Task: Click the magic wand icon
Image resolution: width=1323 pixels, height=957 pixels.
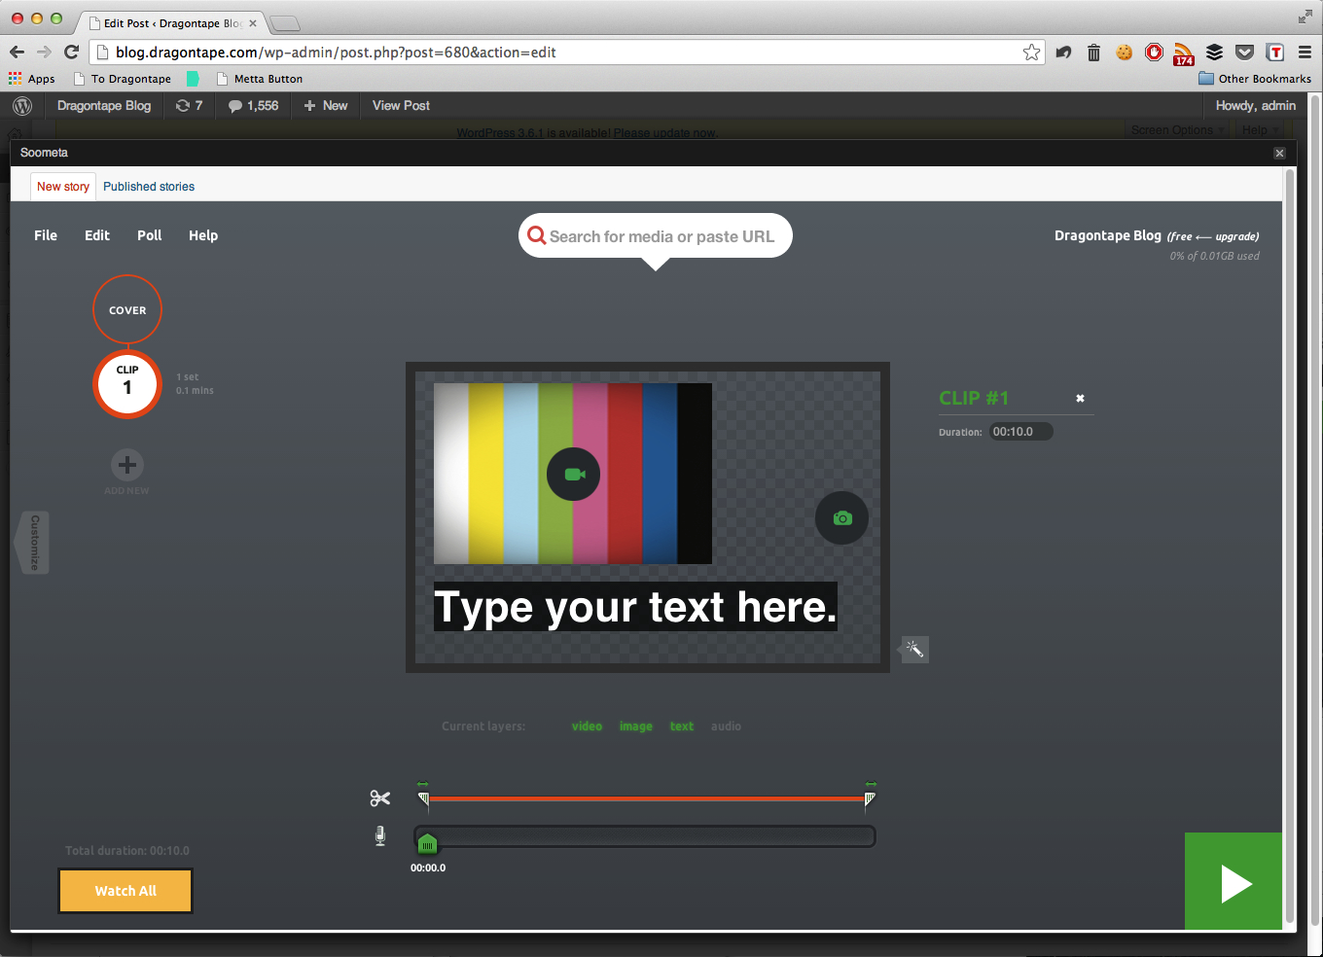Action: (914, 649)
